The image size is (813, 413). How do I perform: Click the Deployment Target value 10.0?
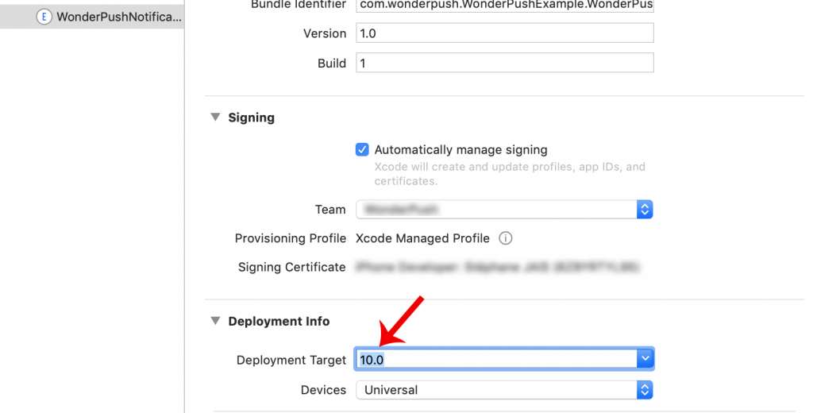click(x=372, y=360)
